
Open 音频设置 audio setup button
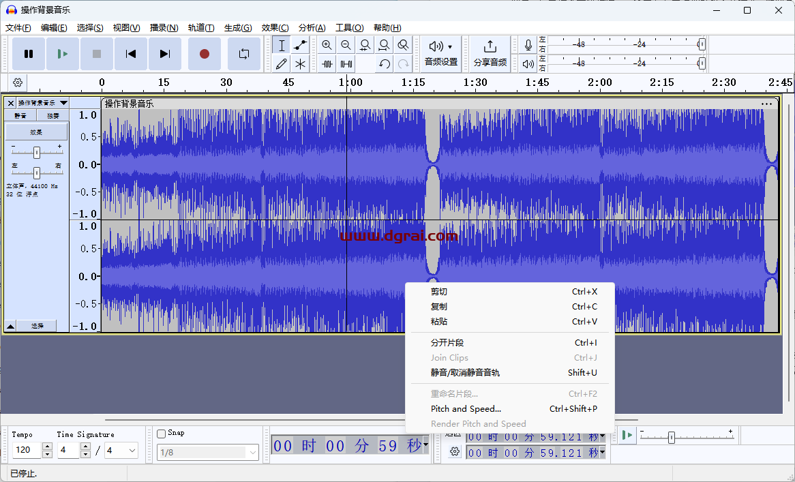pos(440,54)
